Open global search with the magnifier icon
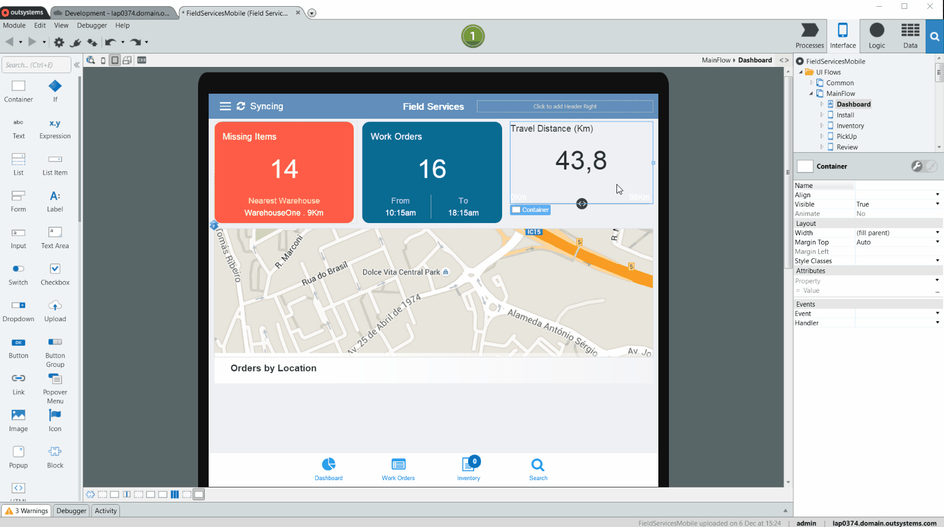The width and height of the screenshot is (944, 527). click(x=935, y=36)
